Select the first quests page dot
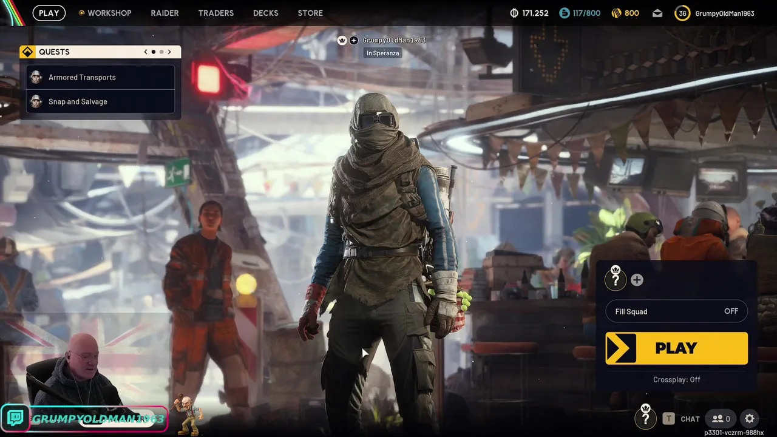 point(154,52)
